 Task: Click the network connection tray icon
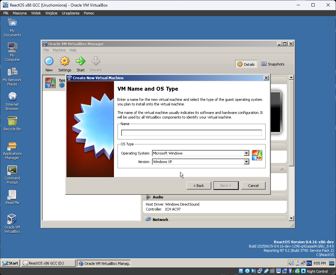tap(303, 263)
